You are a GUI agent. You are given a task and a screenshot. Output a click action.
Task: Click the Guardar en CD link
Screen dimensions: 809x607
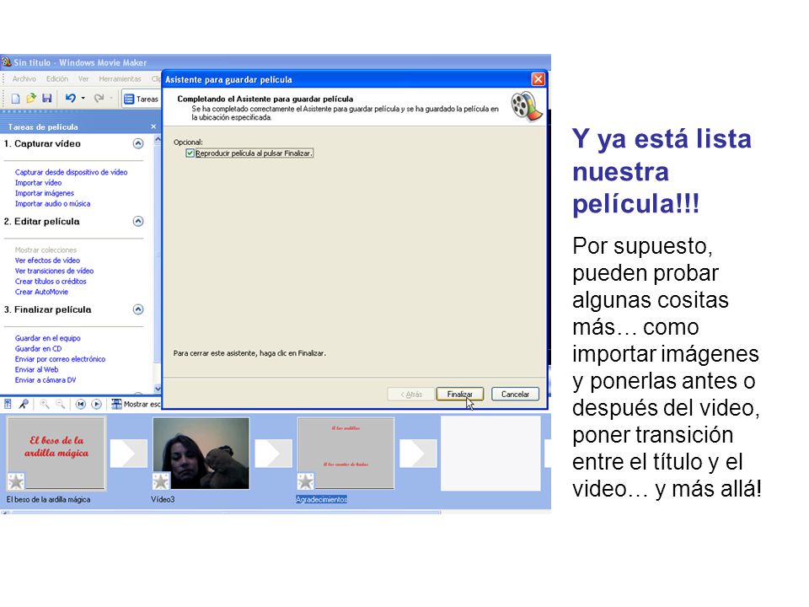click(x=38, y=348)
